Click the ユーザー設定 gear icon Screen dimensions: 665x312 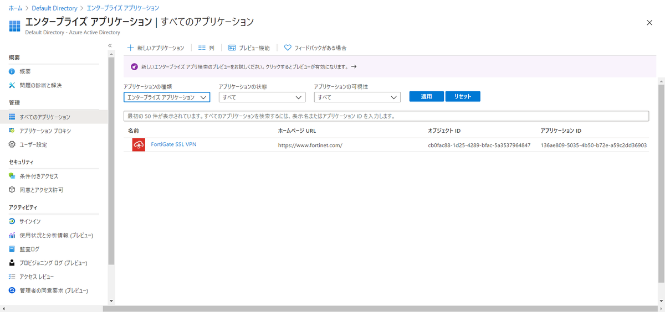tap(12, 145)
